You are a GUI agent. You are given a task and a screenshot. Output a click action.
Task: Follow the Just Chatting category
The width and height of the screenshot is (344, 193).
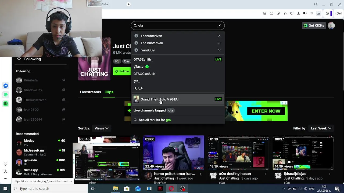(122, 71)
